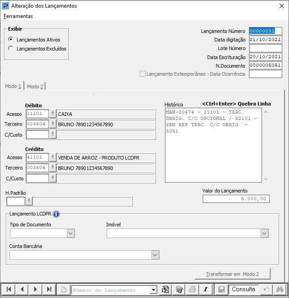This screenshot has height=298, width=289.
Task: Click the new document icon in toolbar
Action: coord(64,289)
